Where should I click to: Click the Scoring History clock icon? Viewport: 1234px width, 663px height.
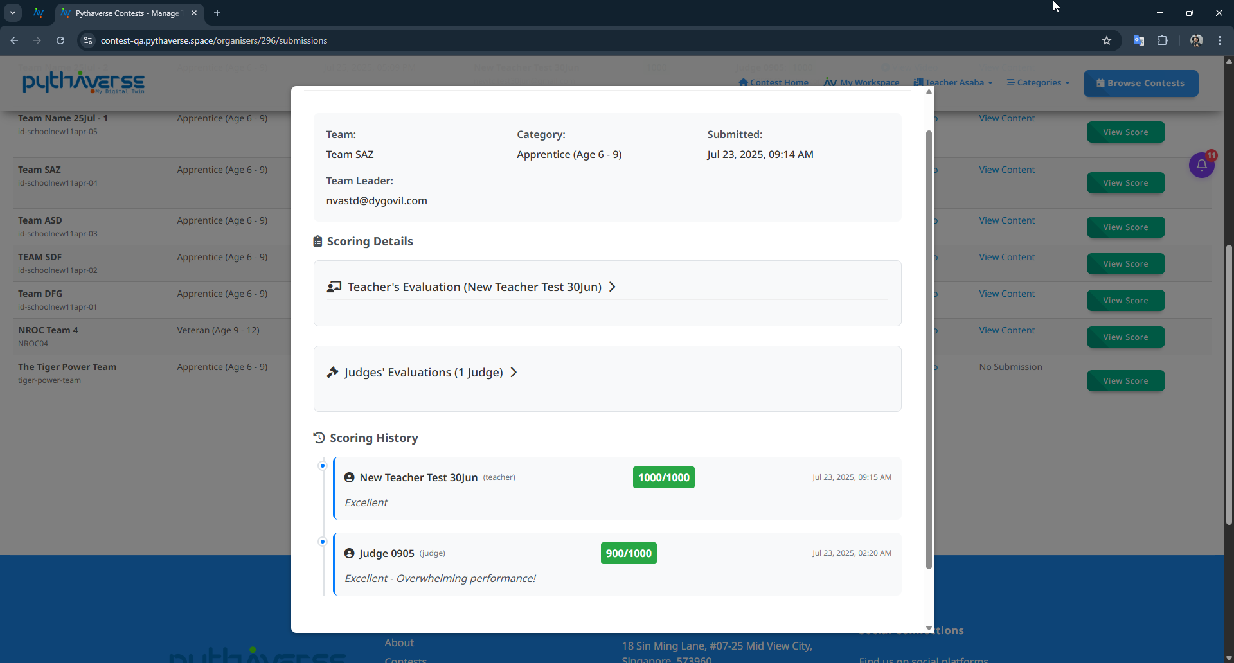319,438
